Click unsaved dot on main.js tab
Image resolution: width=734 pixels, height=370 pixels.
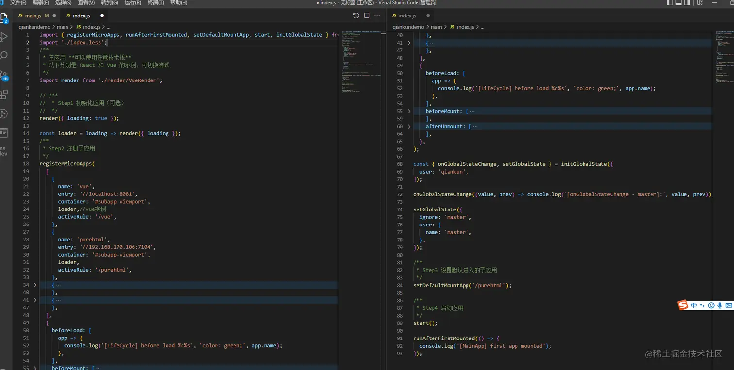click(x=54, y=16)
